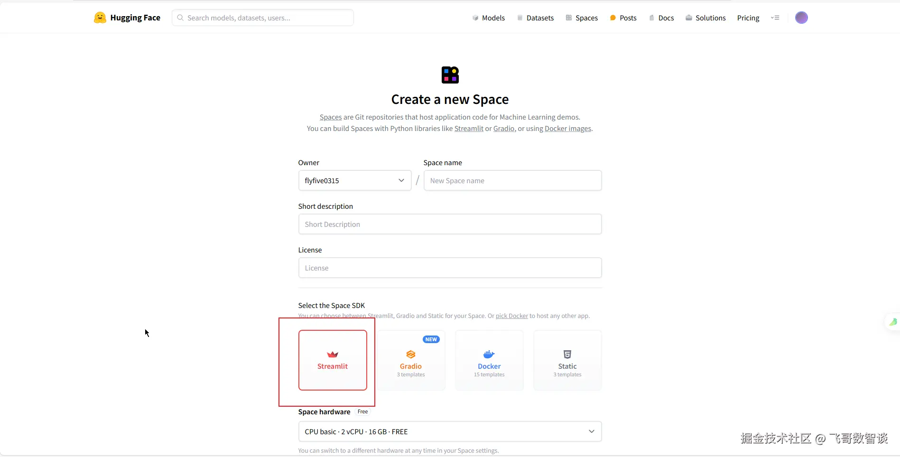The image size is (900, 457).
Task: Open Datasets from the top navigation
Action: (x=535, y=18)
